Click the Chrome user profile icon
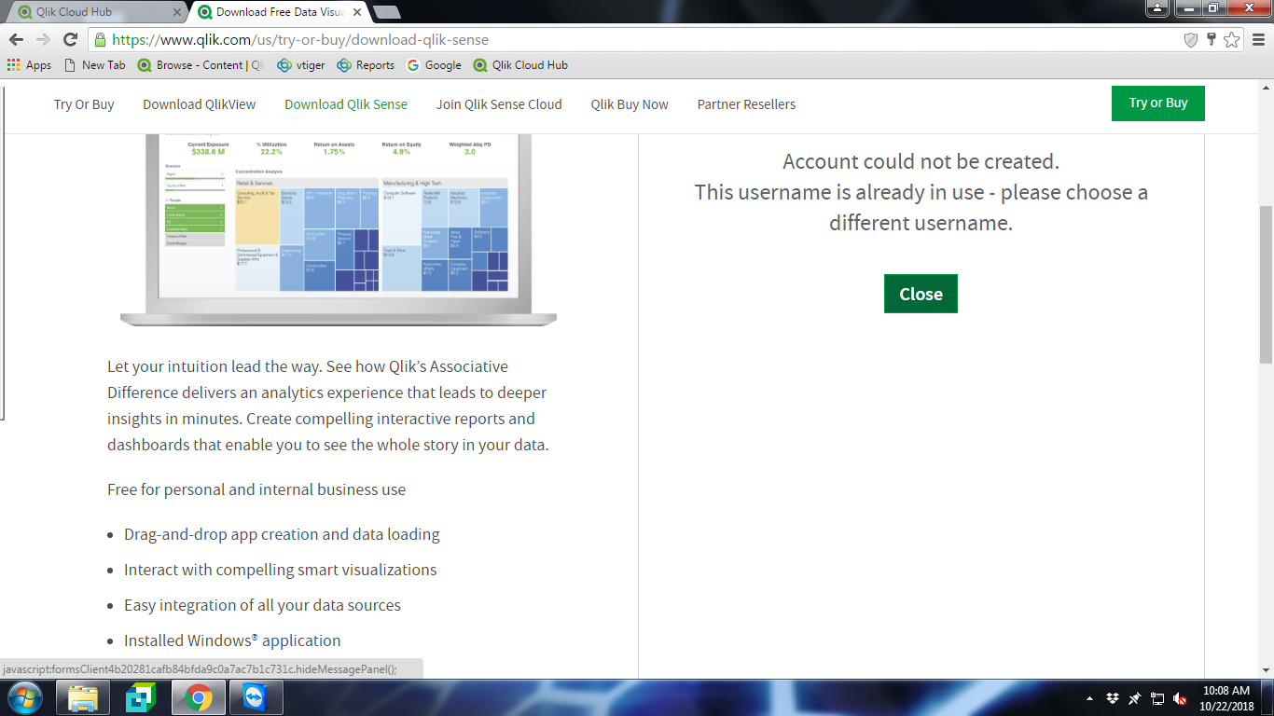The width and height of the screenshot is (1274, 716). point(1156,8)
